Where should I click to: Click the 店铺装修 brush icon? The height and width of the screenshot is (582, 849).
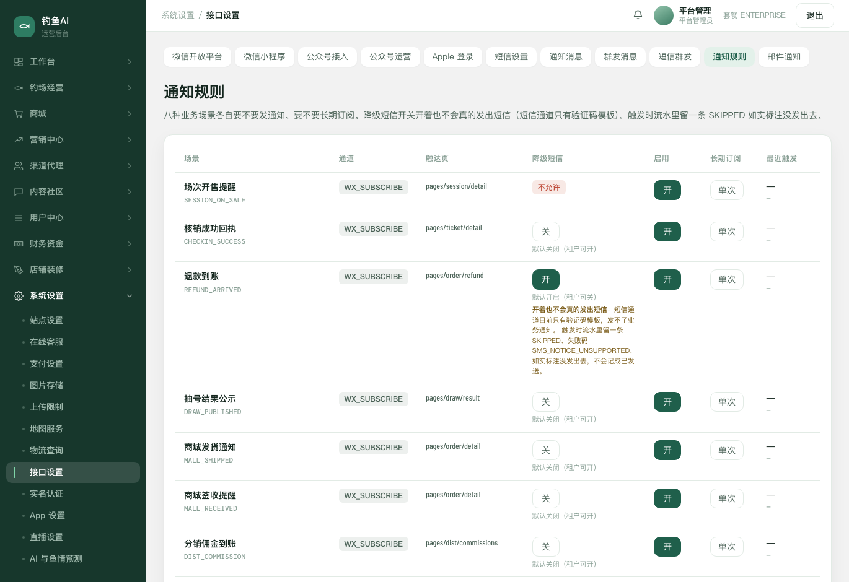pyautogui.click(x=19, y=270)
